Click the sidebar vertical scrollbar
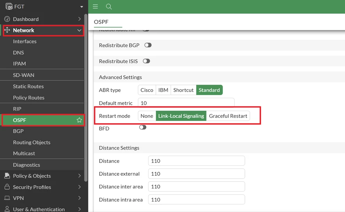This screenshot has width=345, height=212. click(86, 98)
